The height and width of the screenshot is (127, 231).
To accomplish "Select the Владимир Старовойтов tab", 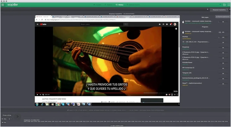I will point(219,10).
